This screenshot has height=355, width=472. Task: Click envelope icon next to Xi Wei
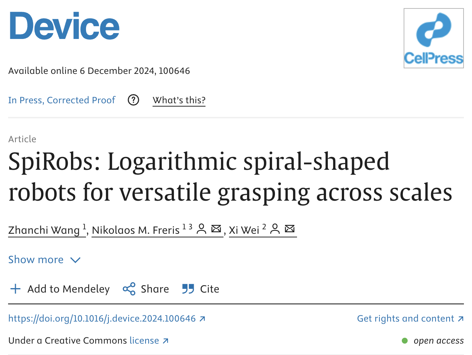point(290,229)
